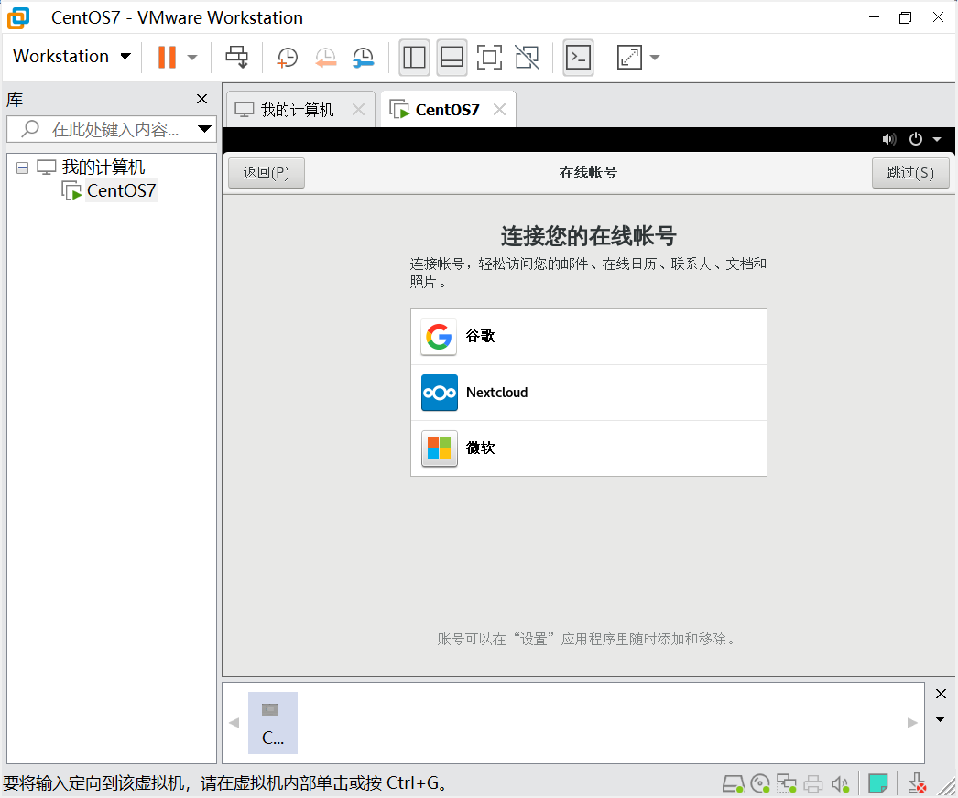The height and width of the screenshot is (798, 958).
Task: Click the stretch guest display icon
Action: click(x=629, y=58)
